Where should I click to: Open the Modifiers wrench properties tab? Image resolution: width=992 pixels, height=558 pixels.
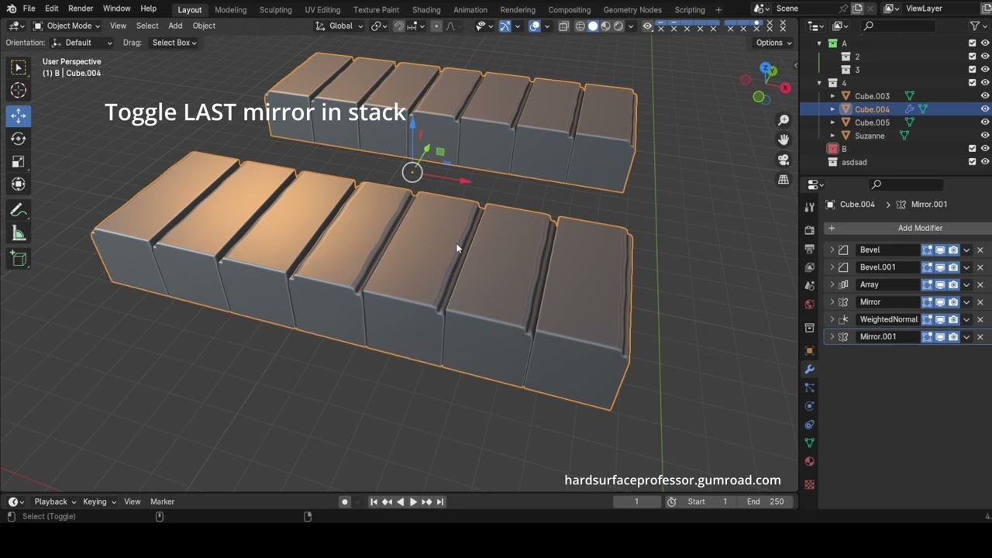[x=810, y=369]
